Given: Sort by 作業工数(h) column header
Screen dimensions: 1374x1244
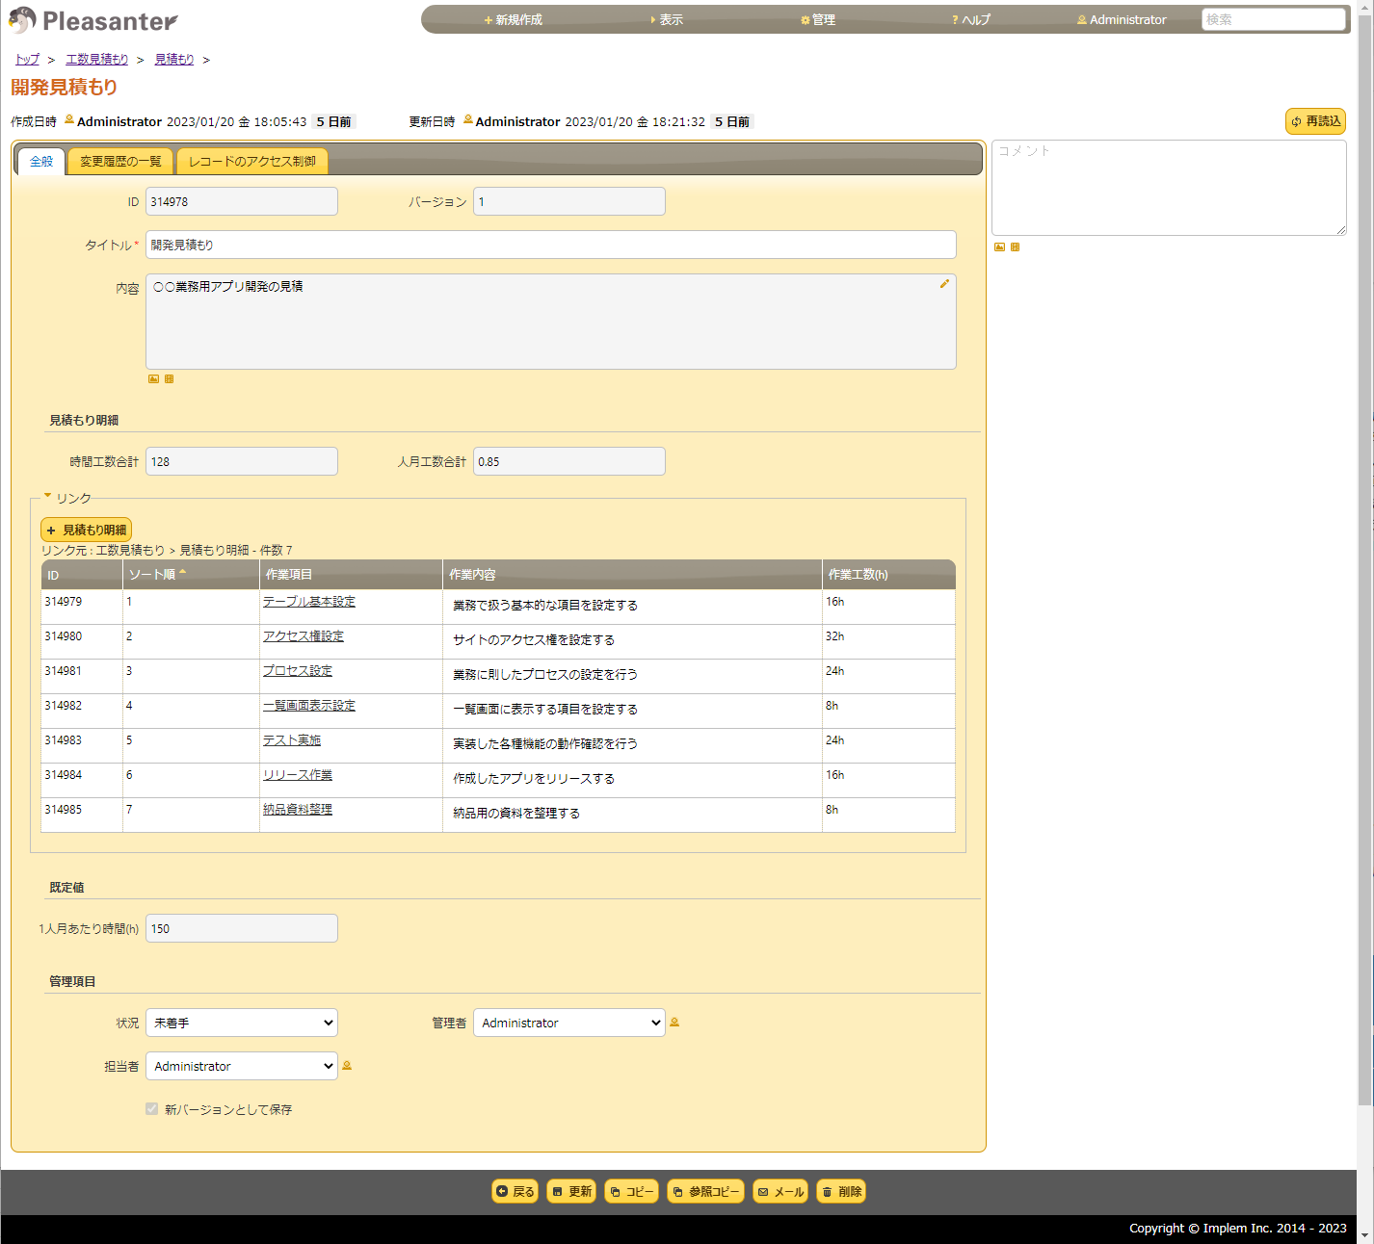Looking at the screenshot, I should tap(888, 575).
